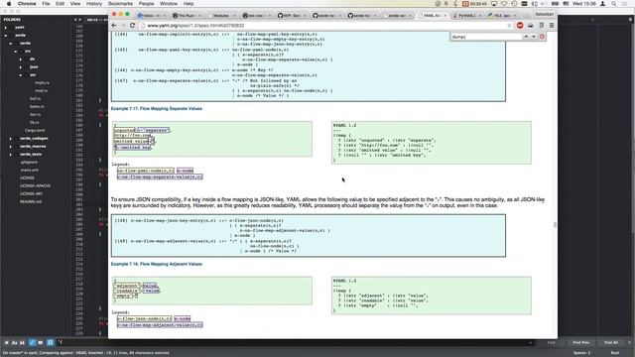
Task: Open impls.rs in the sidebar
Action: 42,83
